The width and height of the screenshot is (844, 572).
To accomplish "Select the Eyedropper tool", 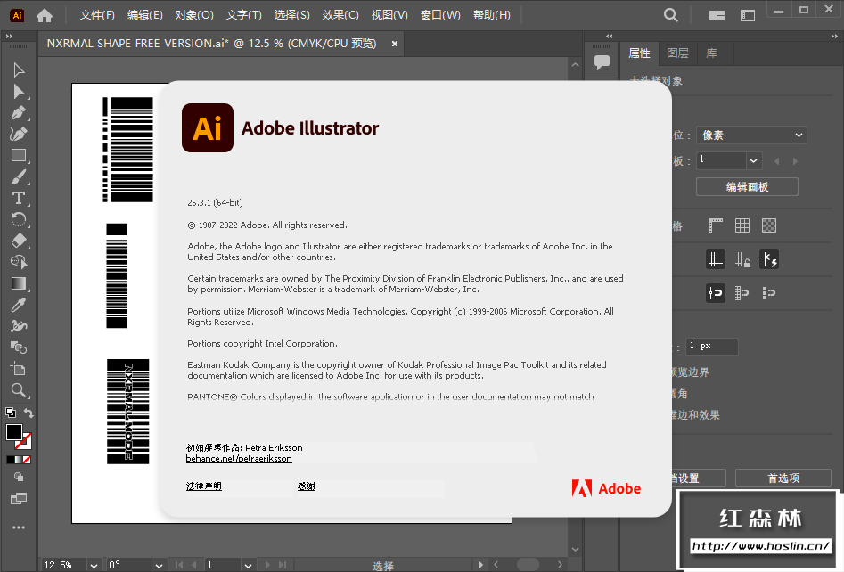I will (x=19, y=305).
